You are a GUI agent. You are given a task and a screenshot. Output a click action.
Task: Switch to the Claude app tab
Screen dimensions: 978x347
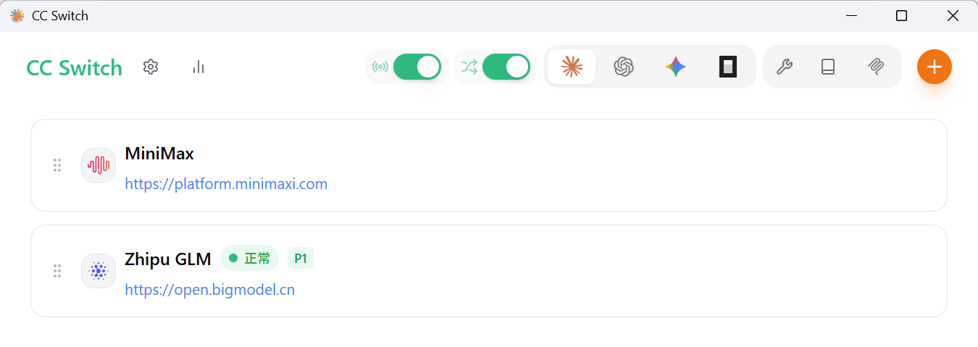(572, 67)
